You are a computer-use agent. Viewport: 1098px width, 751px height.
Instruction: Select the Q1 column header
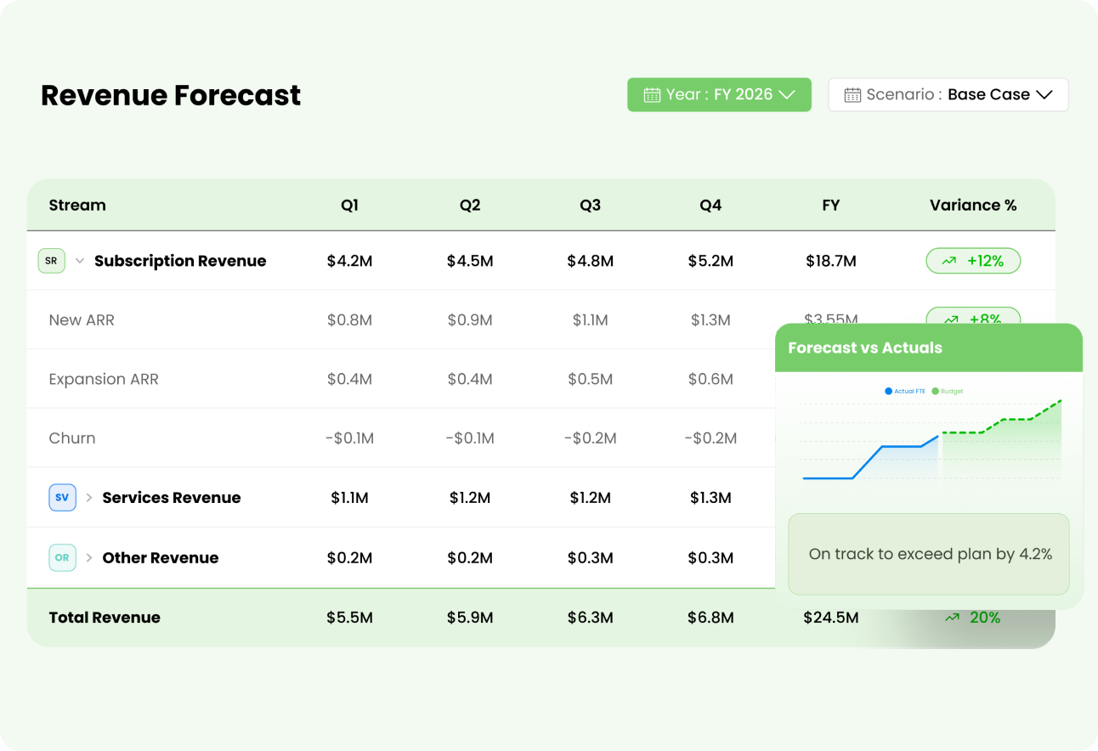click(349, 205)
